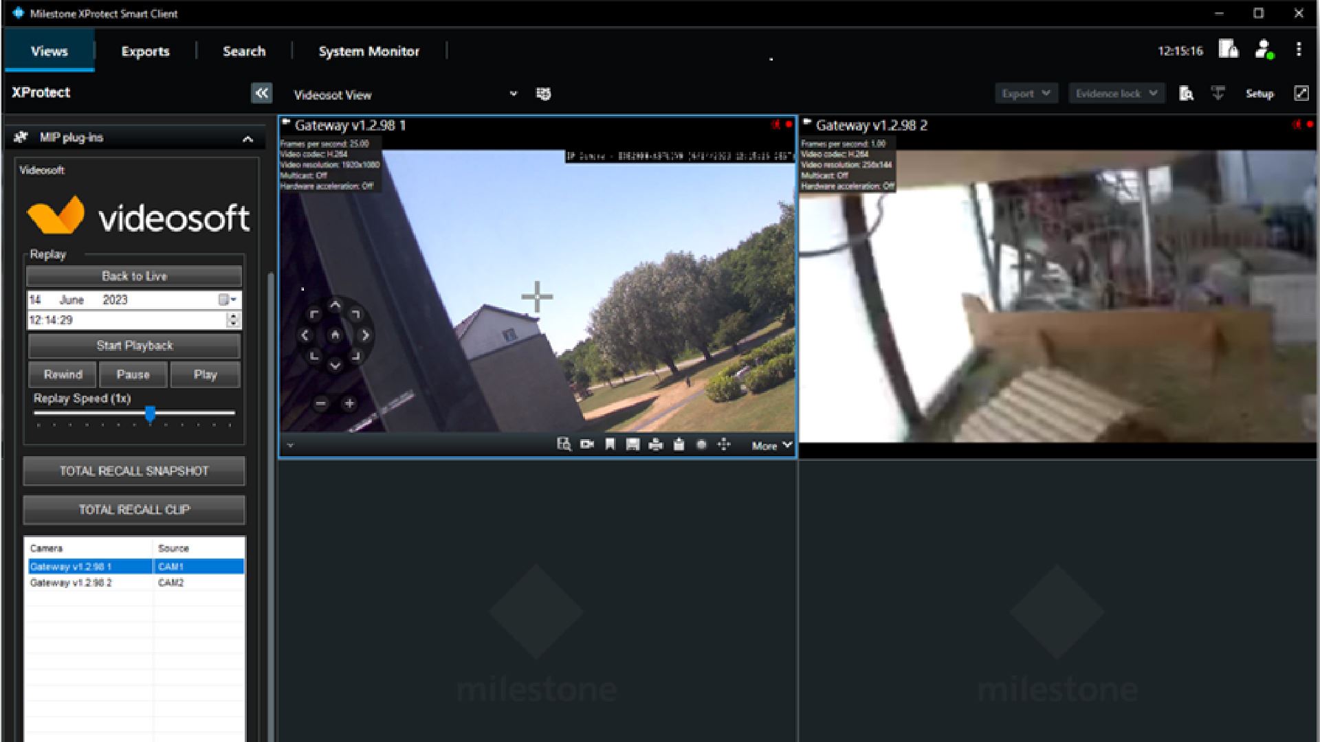Move PTZ camera diagonally down-left
The width and height of the screenshot is (1320, 742).
click(x=314, y=355)
